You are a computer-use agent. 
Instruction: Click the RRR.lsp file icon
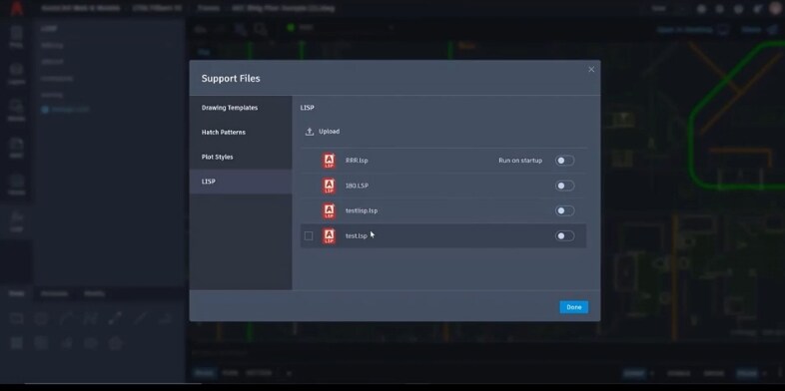[329, 161]
